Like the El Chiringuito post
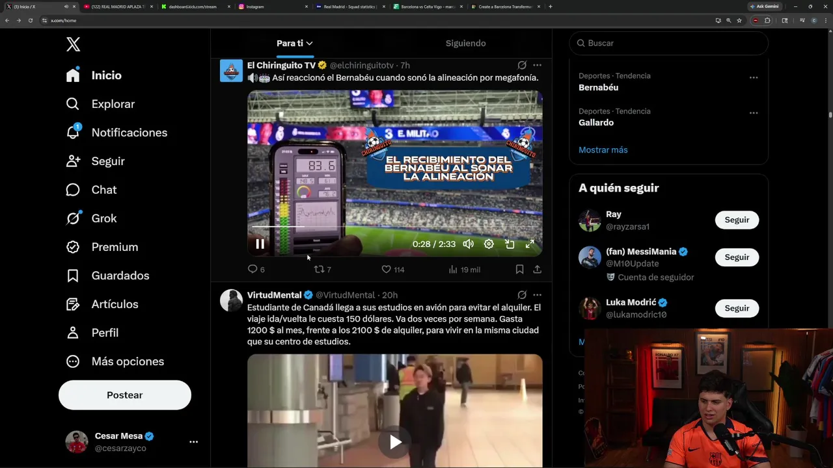 pos(392,269)
